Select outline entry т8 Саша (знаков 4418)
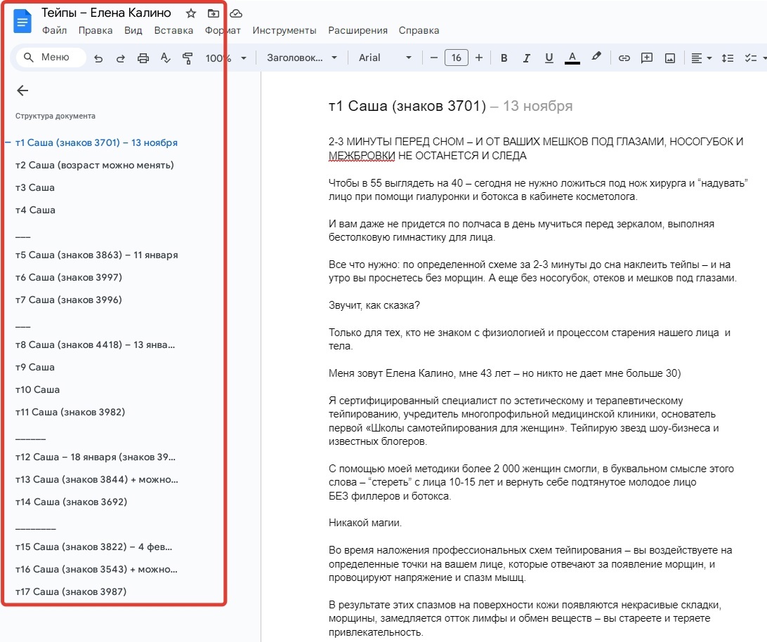 coord(95,345)
